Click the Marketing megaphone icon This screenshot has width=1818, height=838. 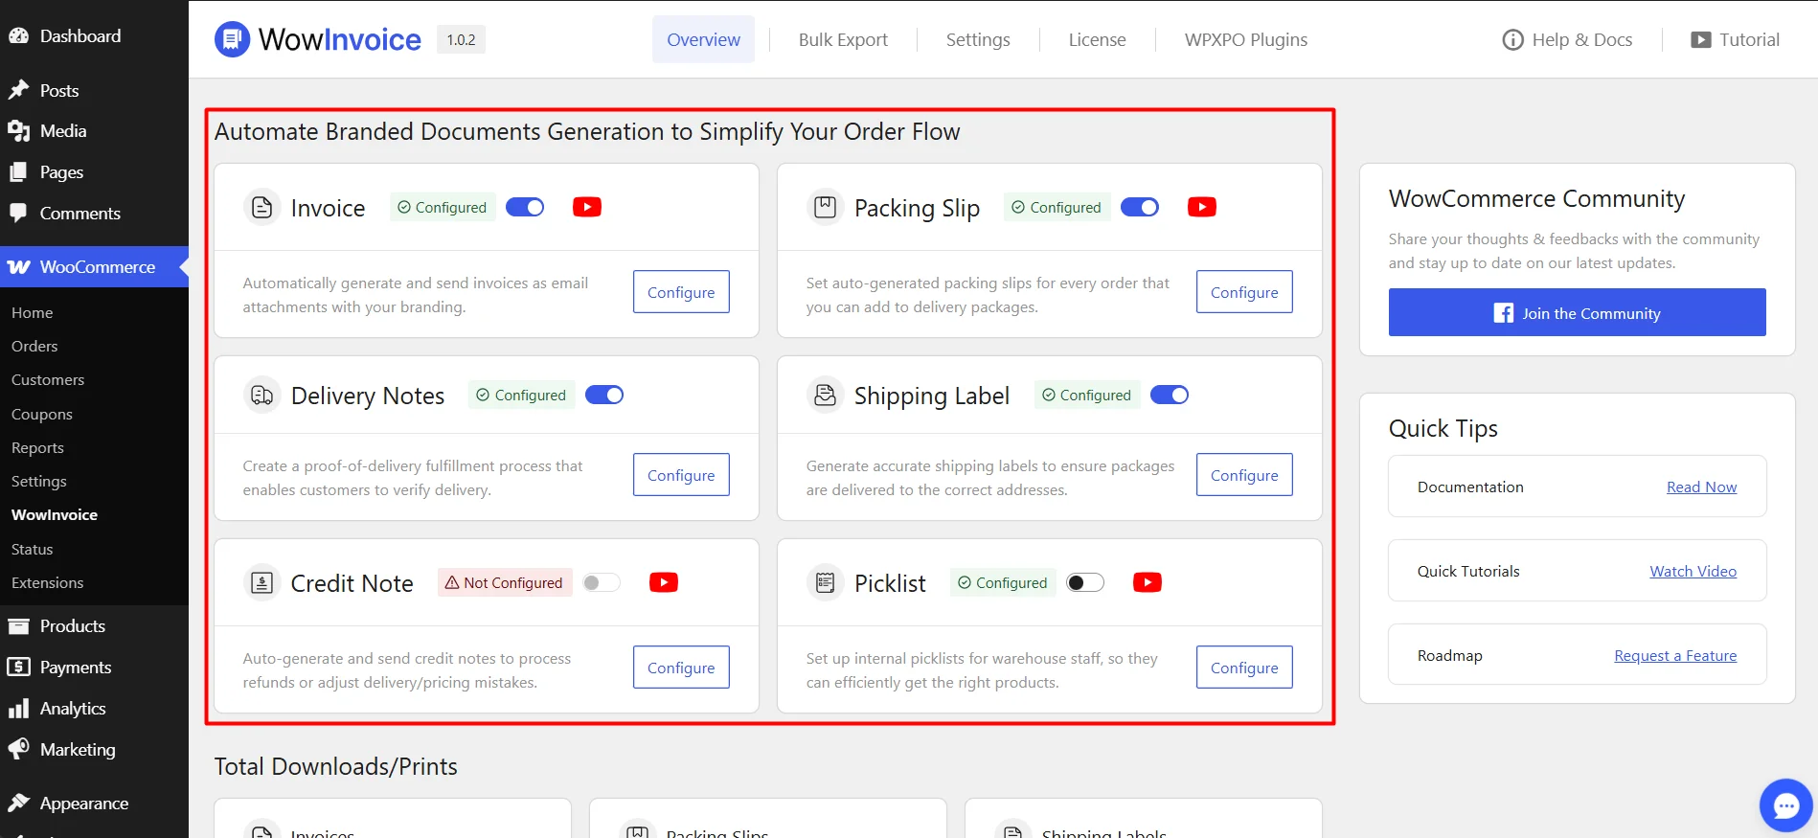(x=18, y=749)
